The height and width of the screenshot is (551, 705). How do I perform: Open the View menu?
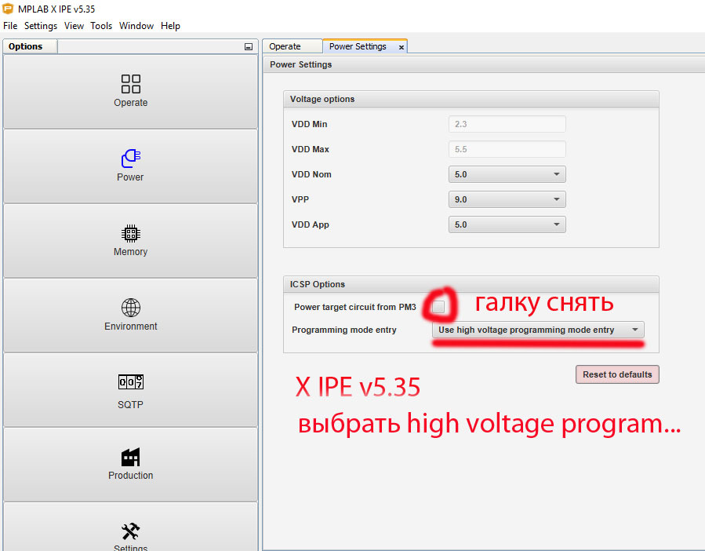[74, 26]
